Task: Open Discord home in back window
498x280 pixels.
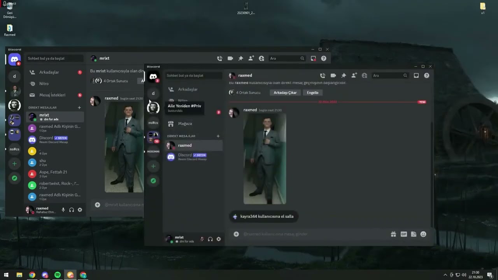Action: click(x=14, y=59)
